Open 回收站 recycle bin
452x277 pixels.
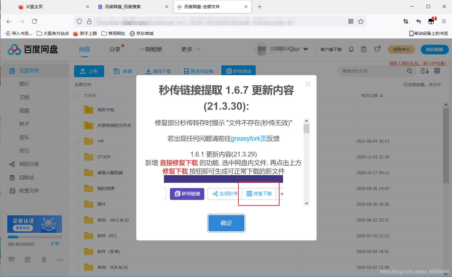[x=26, y=178]
